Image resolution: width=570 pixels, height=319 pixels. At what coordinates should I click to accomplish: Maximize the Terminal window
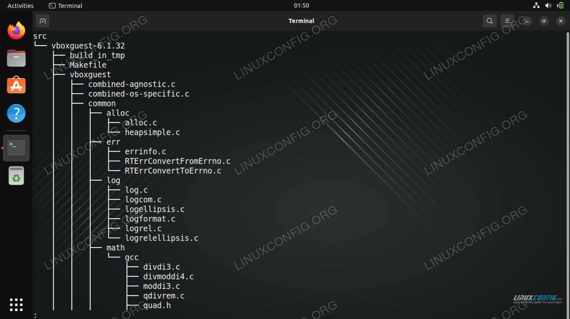point(544,21)
